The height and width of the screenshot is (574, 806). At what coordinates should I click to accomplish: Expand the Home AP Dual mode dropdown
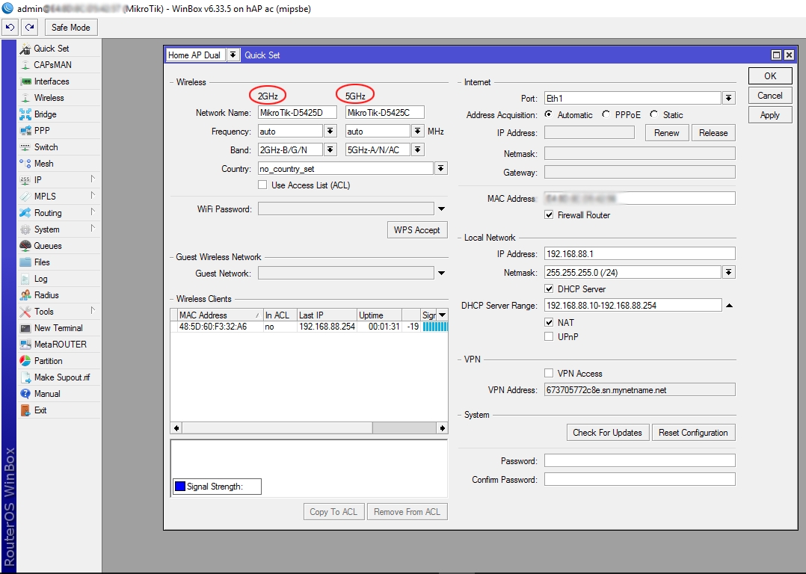233,55
